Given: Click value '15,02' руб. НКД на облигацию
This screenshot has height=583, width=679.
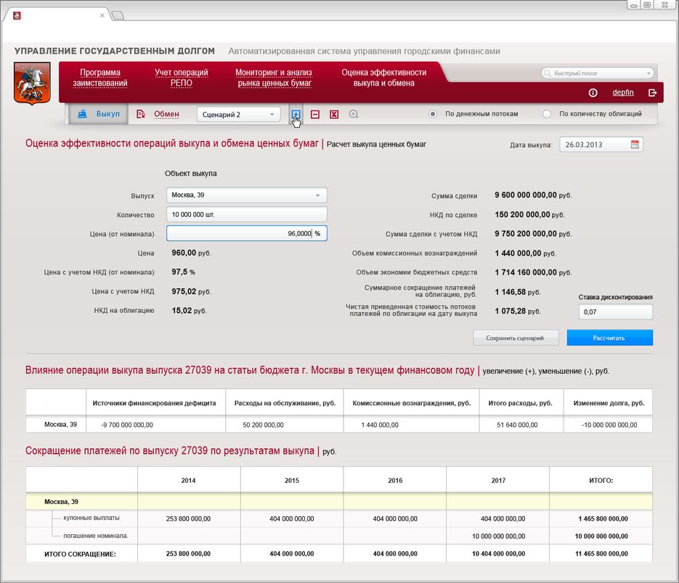Looking at the screenshot, I should coord(182,310).
